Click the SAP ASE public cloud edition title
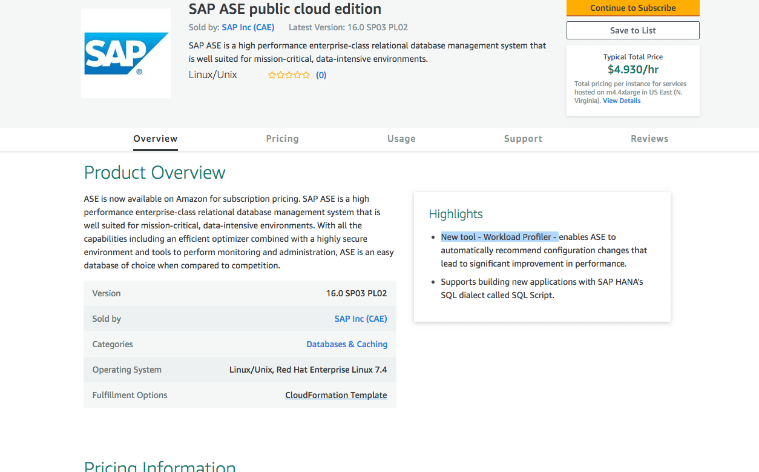The height and width of the screenshot is (472, 759). click(x=285, y=9)
